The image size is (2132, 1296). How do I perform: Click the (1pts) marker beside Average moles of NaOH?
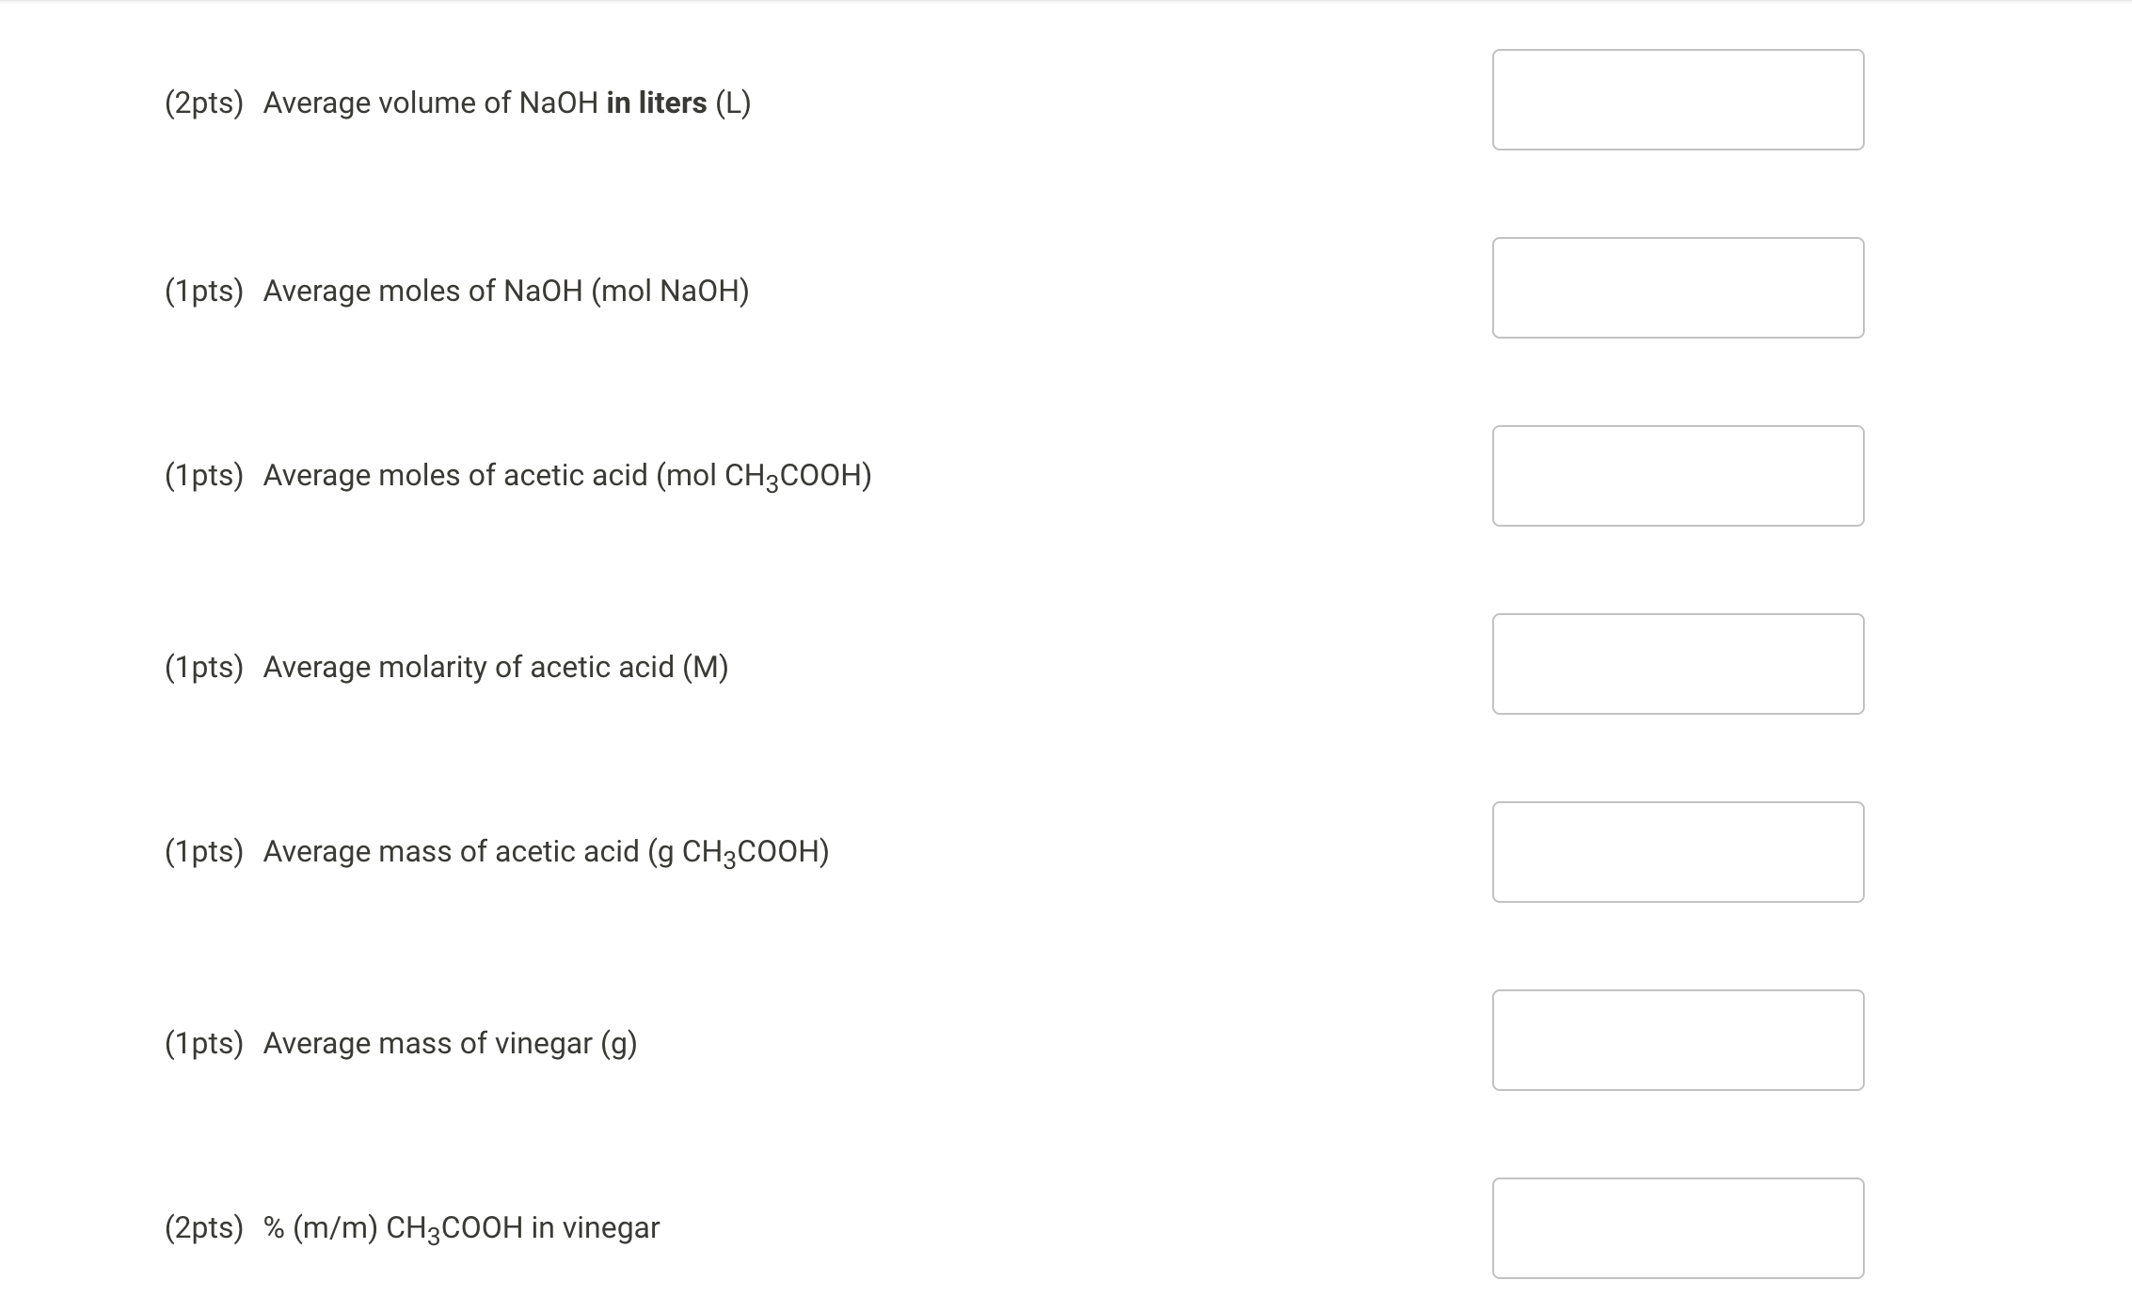[x=204, y=291]
